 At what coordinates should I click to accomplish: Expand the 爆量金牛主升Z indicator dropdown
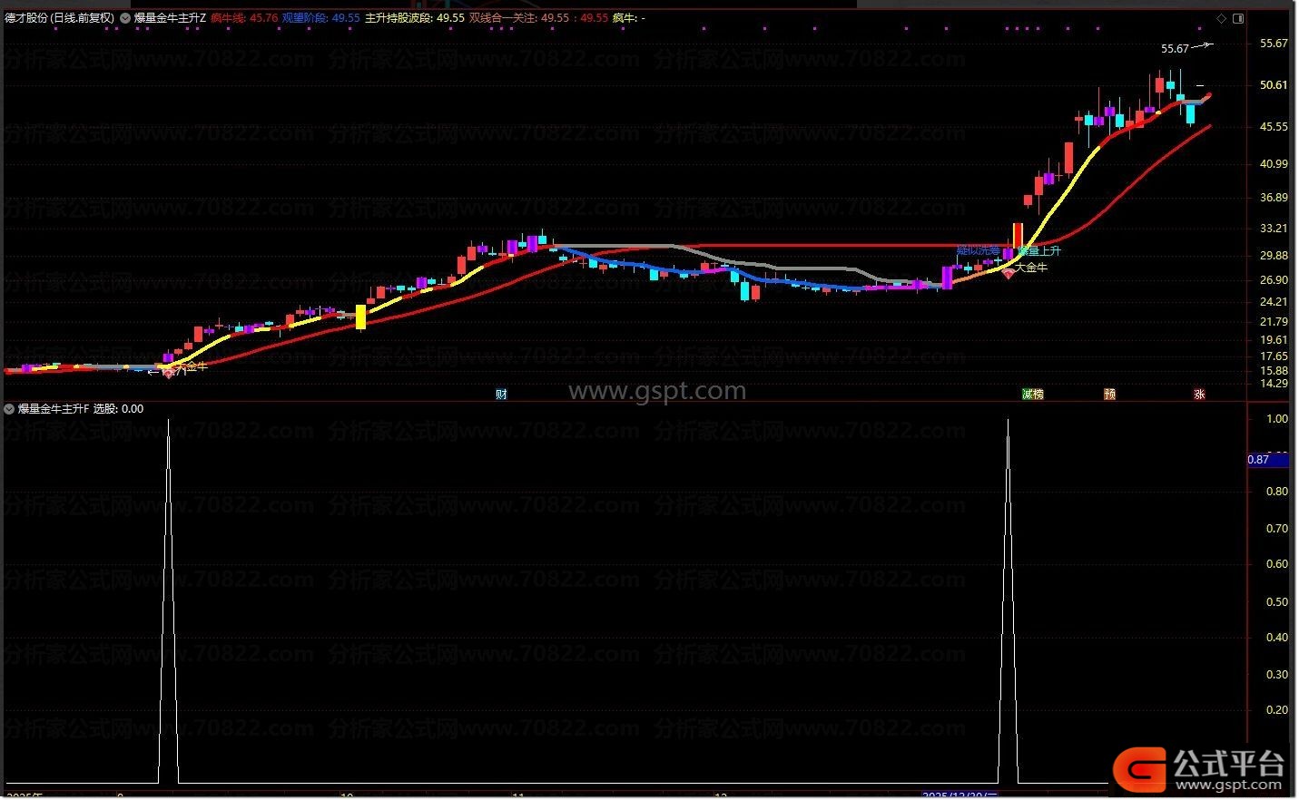[x=125, y=18]
